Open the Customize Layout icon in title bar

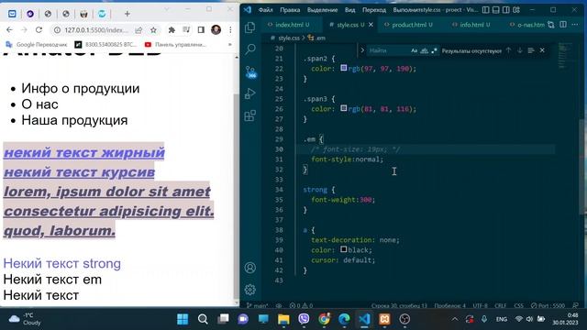pos(516,10)
